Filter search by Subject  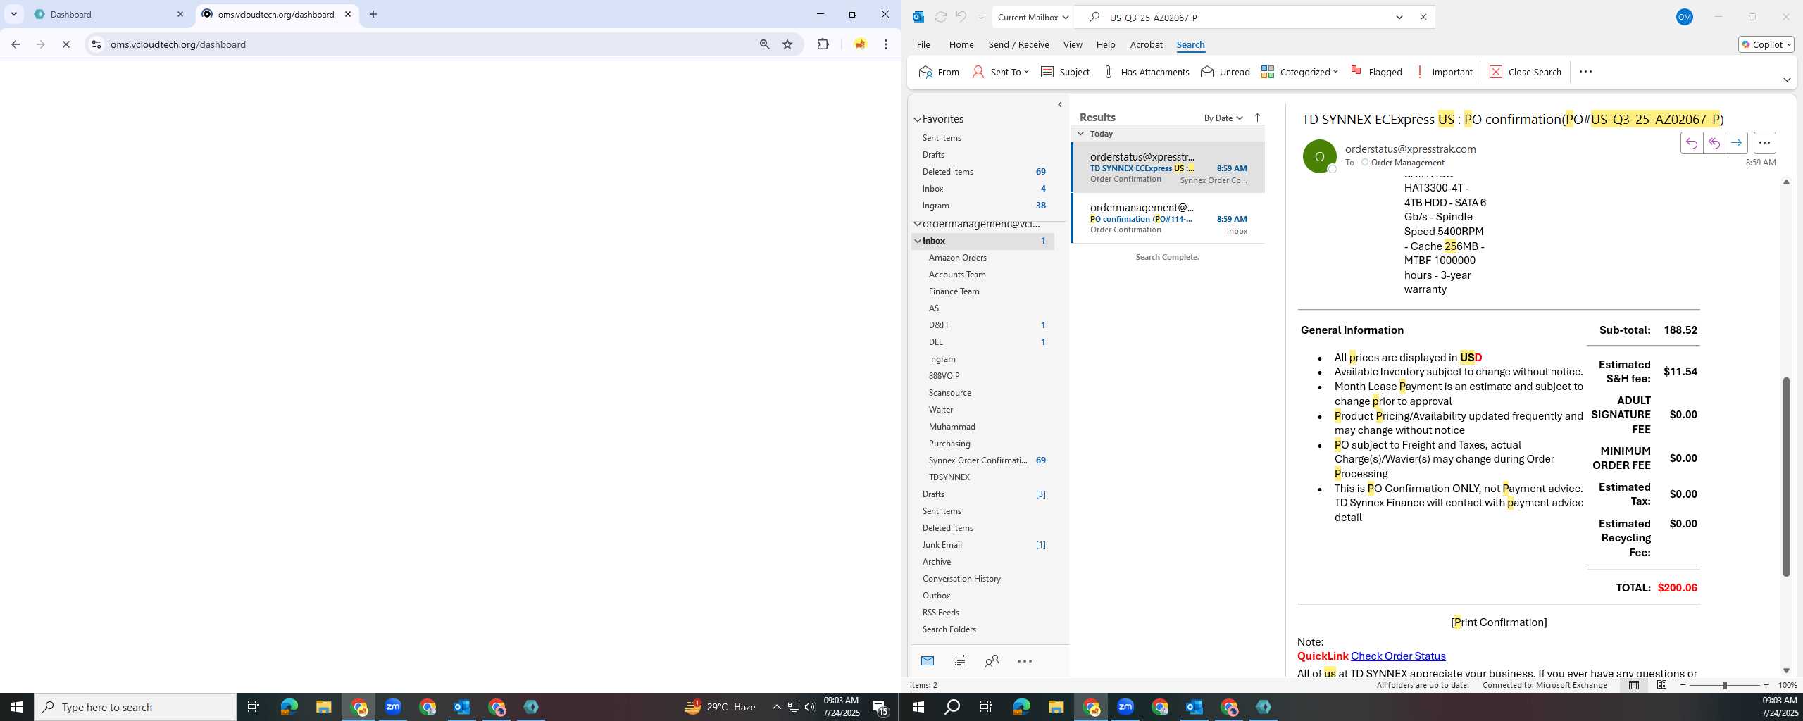tap(1065, 72)
